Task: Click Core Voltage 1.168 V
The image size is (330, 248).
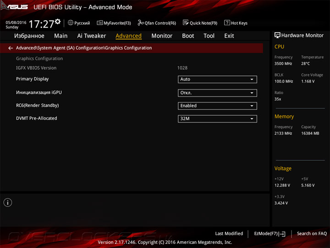Action: [308, 81]
